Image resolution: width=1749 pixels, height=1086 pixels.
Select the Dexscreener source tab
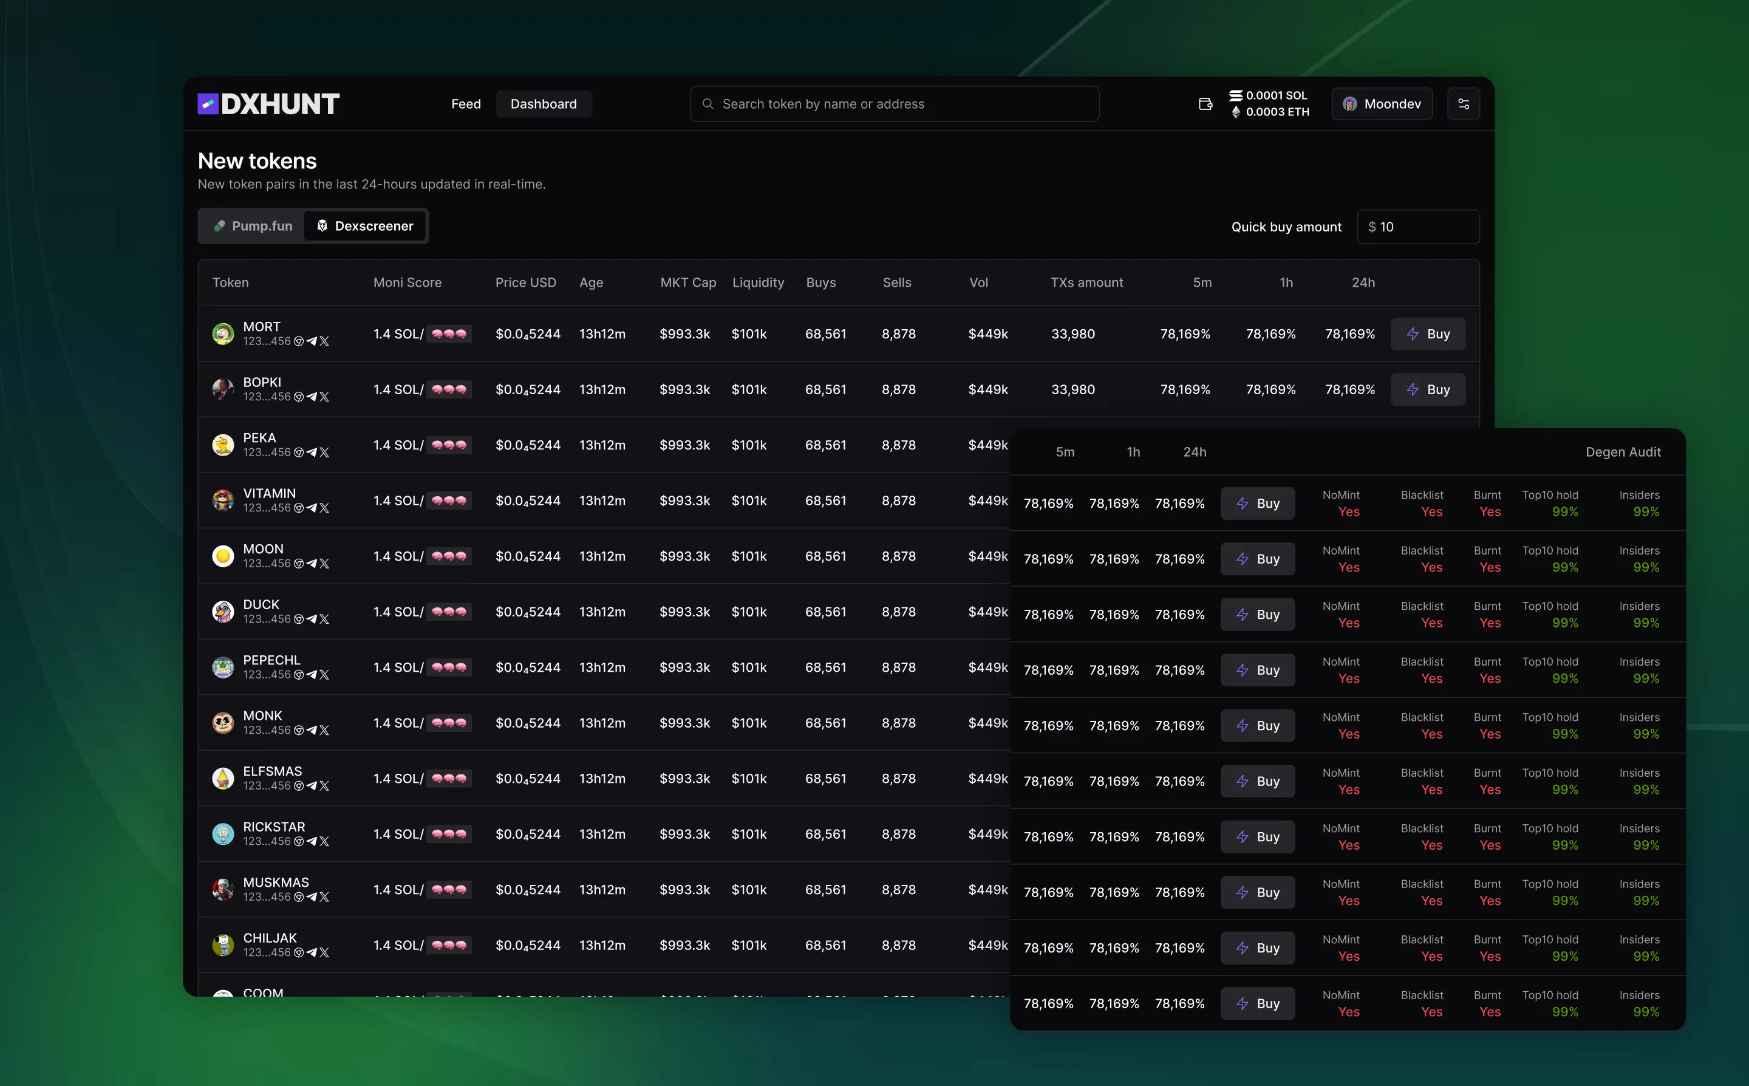click(x=366, y=226)
